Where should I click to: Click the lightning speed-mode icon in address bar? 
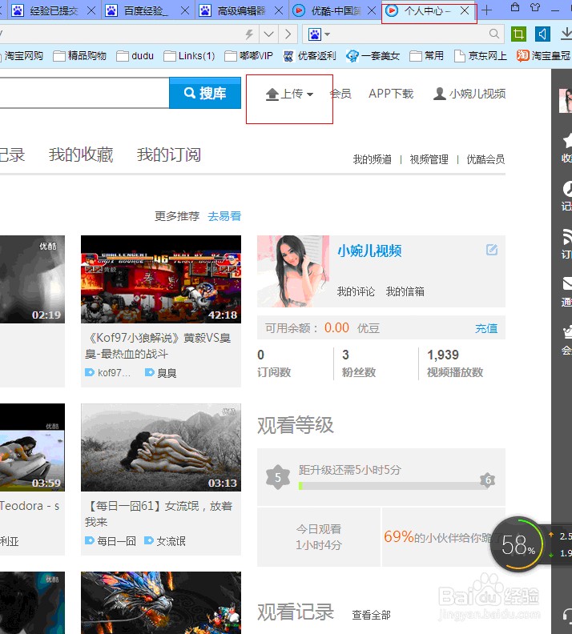coord(249,34)
